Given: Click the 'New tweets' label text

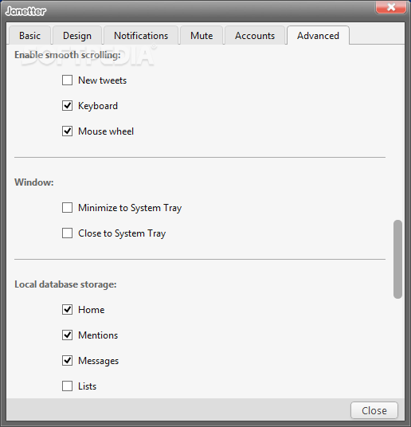Looking at the screenshot, I should click(103, 80).
